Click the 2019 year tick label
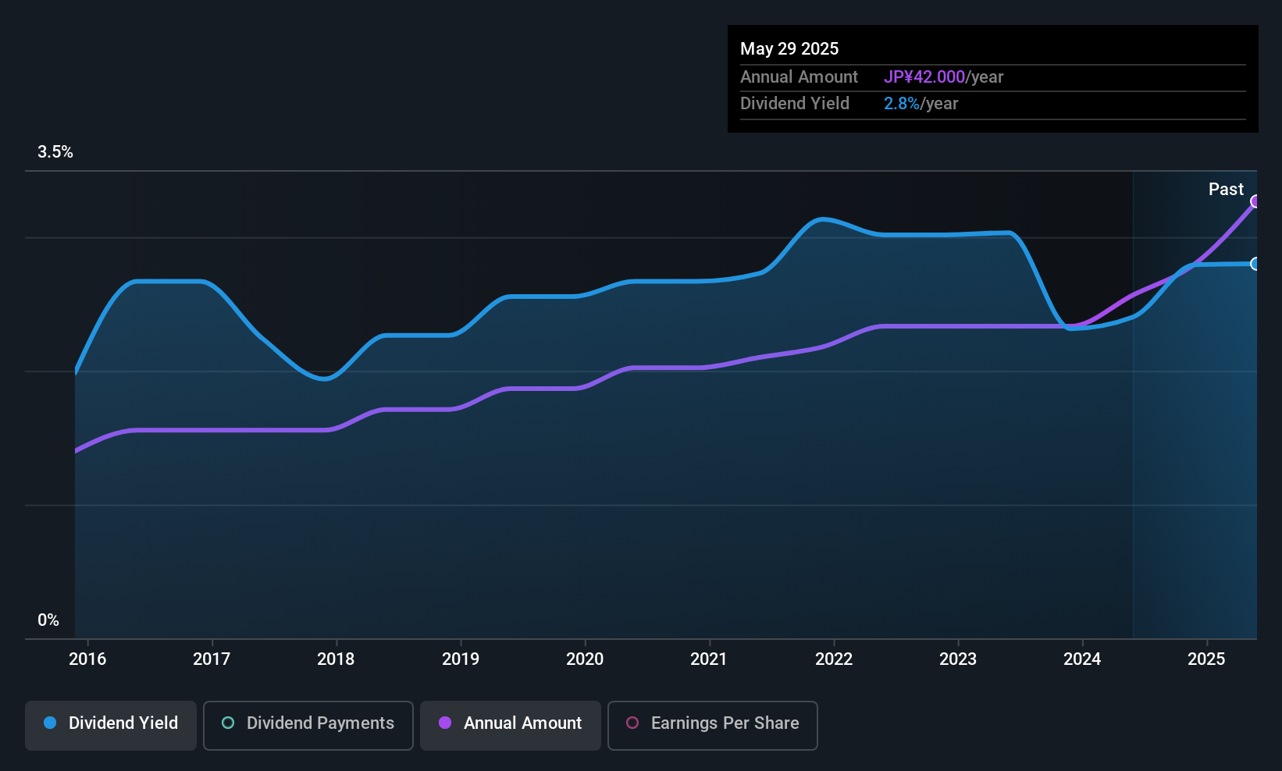 (x=461, y=659)
